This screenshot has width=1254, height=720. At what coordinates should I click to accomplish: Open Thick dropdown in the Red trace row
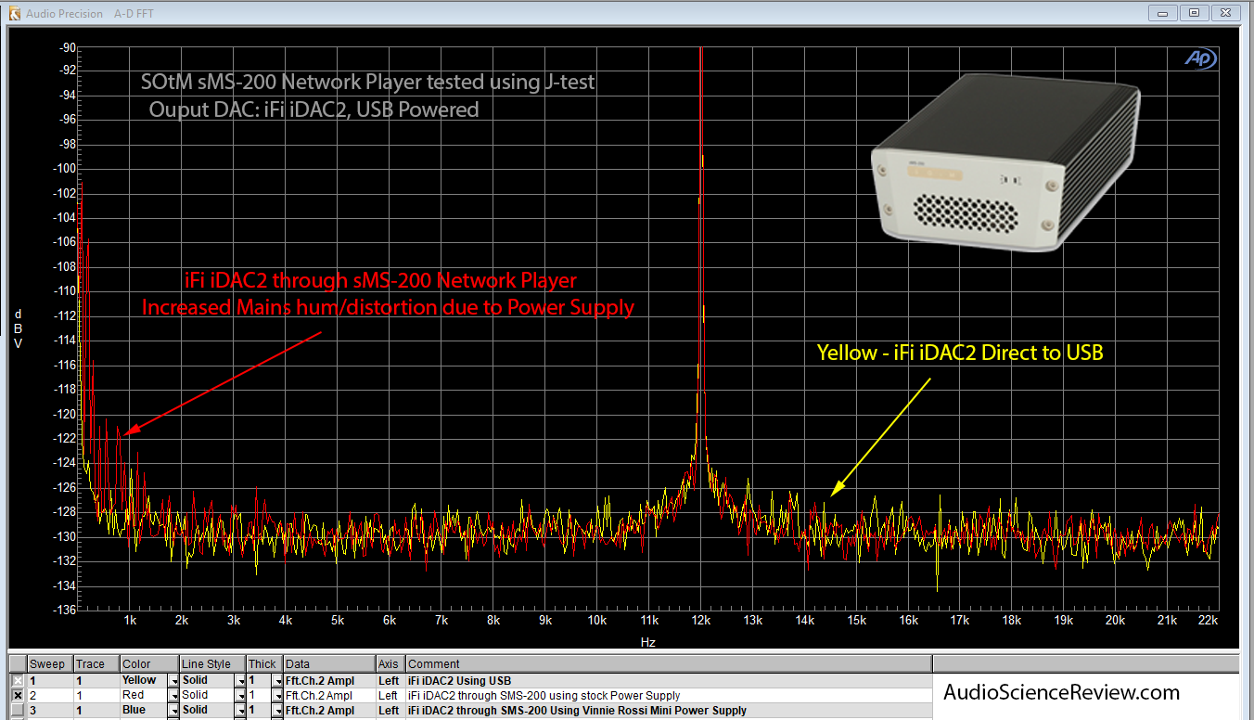point(276,696)
